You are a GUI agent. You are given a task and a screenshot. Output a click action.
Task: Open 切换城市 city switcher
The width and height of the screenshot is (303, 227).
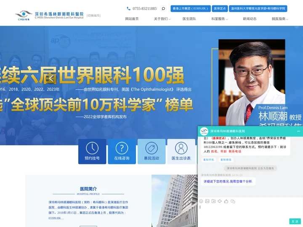93,16
